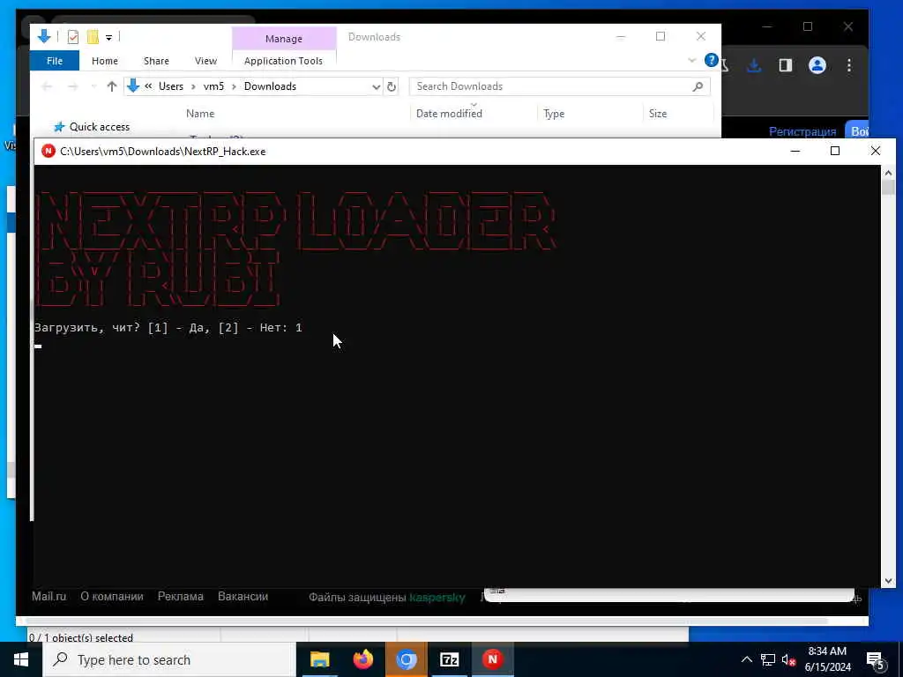The height and width of the screenshot is (677, 903).
Task: Select the Manage contextual tab
Action: 284,39
